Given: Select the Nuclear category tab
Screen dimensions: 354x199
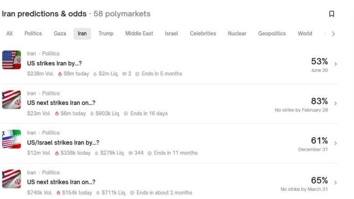Looking at the screenshot, I should point(237,34).
